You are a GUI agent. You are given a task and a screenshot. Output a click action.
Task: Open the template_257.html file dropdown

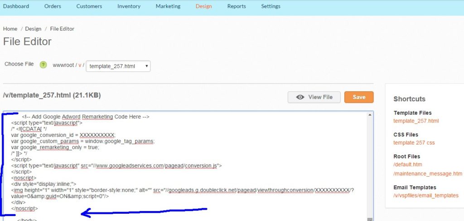(x=118, y=66)
